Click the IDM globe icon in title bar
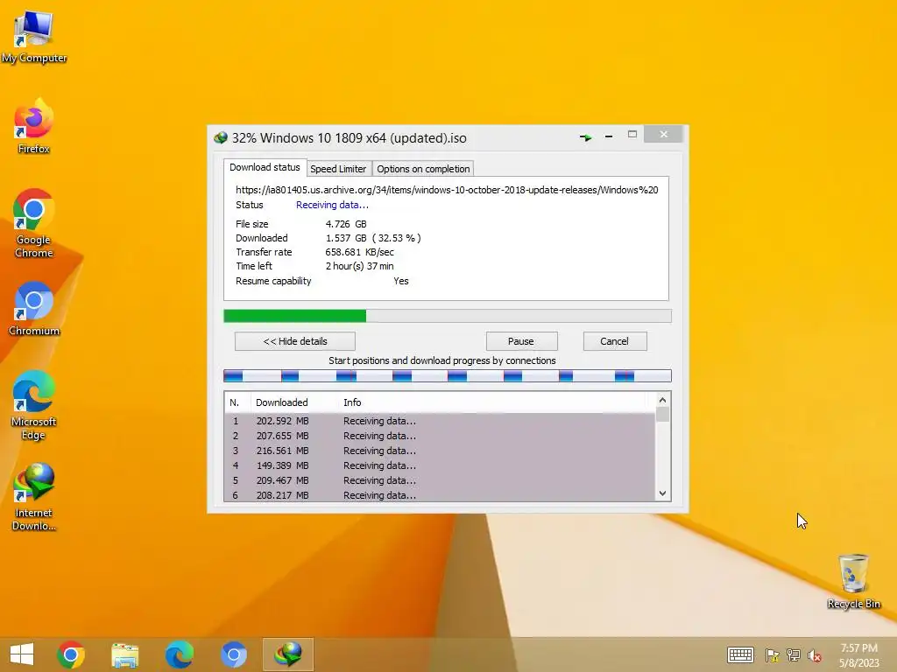The image size is (897, 672). coord(220,137)
